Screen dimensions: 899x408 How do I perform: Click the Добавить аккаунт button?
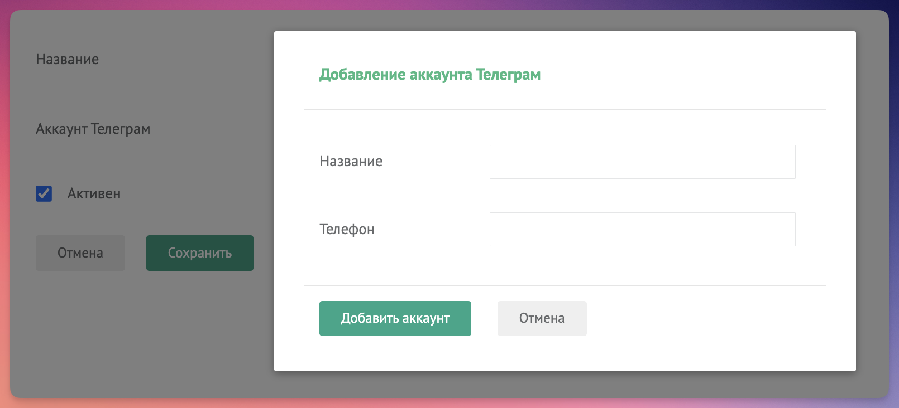[x=395, y=318]
